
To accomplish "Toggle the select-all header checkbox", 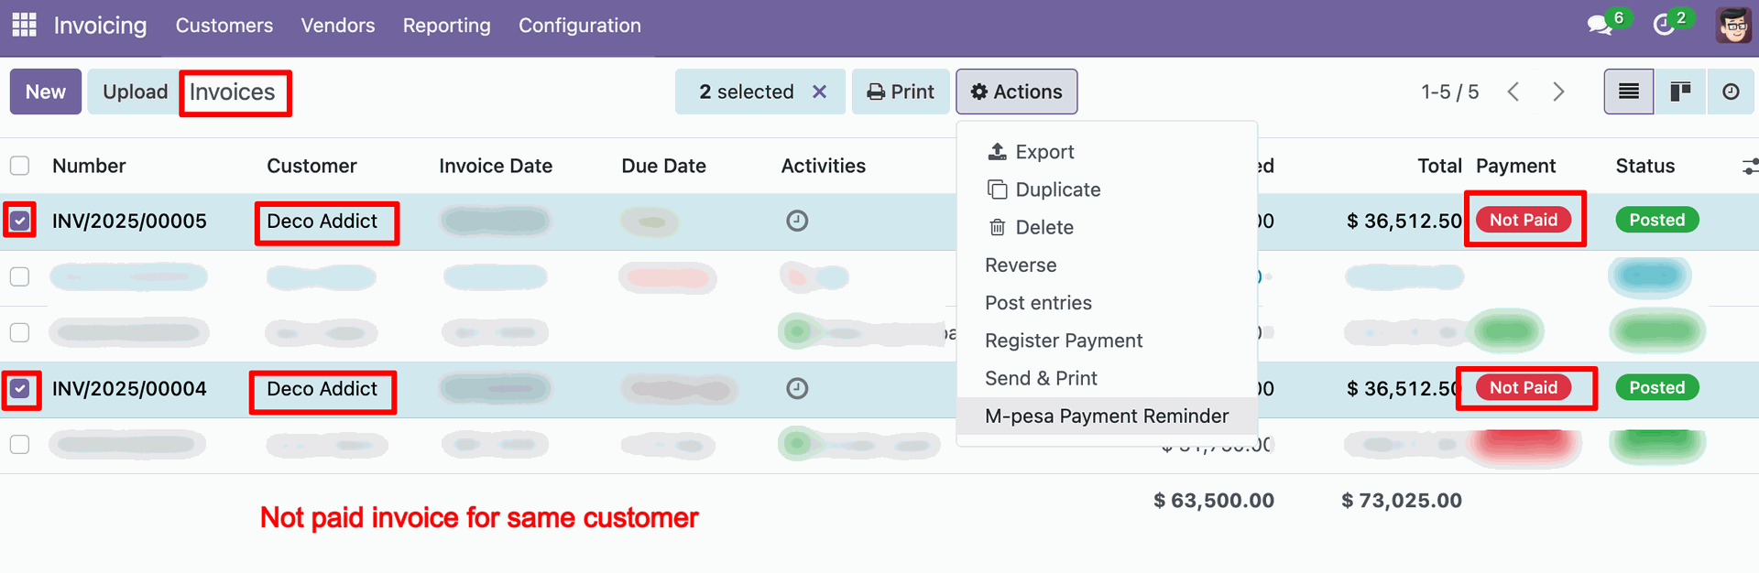I will 20,166.
